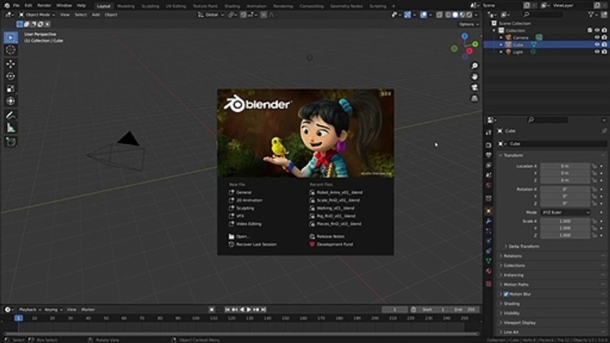This screenshot has width=610, height=343.
Task: Toggle the Motion Blur checkbox
Action: 506,294
